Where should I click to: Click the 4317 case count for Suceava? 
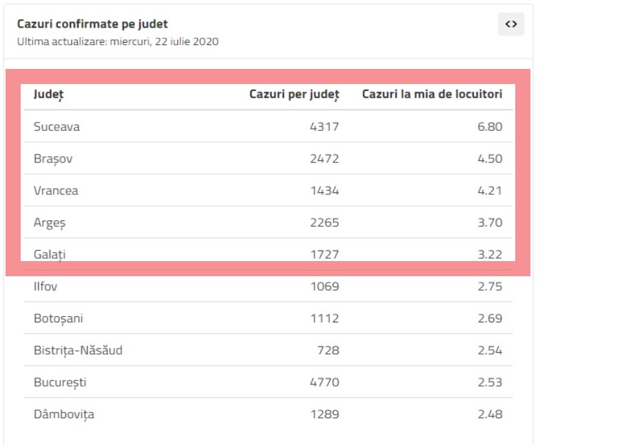pos(325,127)
